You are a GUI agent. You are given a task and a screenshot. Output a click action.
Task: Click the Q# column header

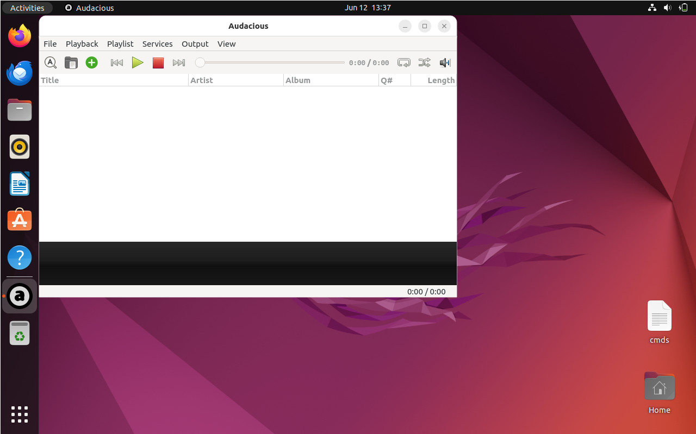395,80
